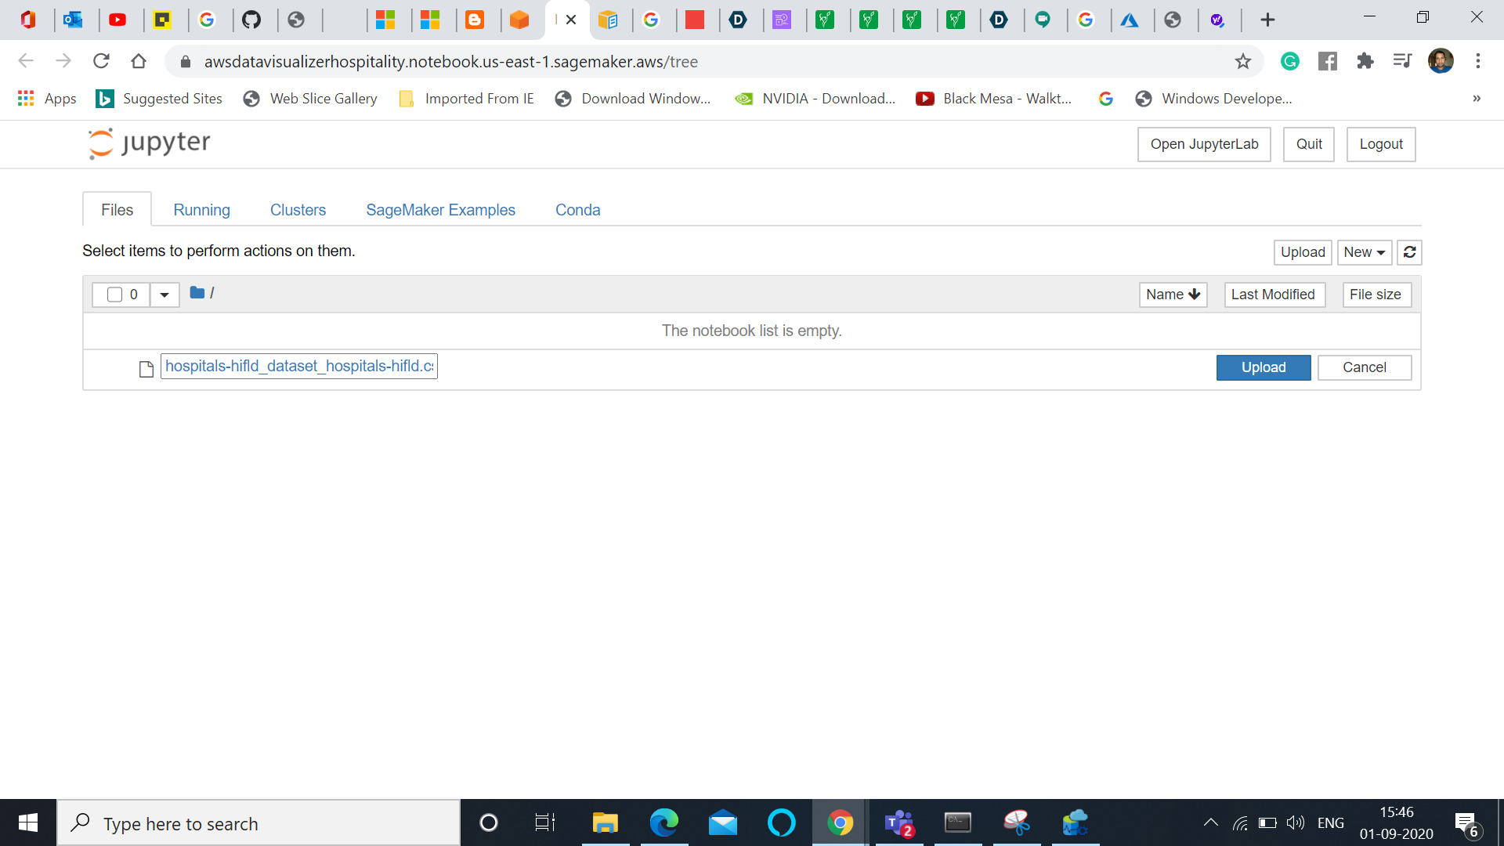
Task: Cancel the pending file upload
Action: coord(1364,367)
